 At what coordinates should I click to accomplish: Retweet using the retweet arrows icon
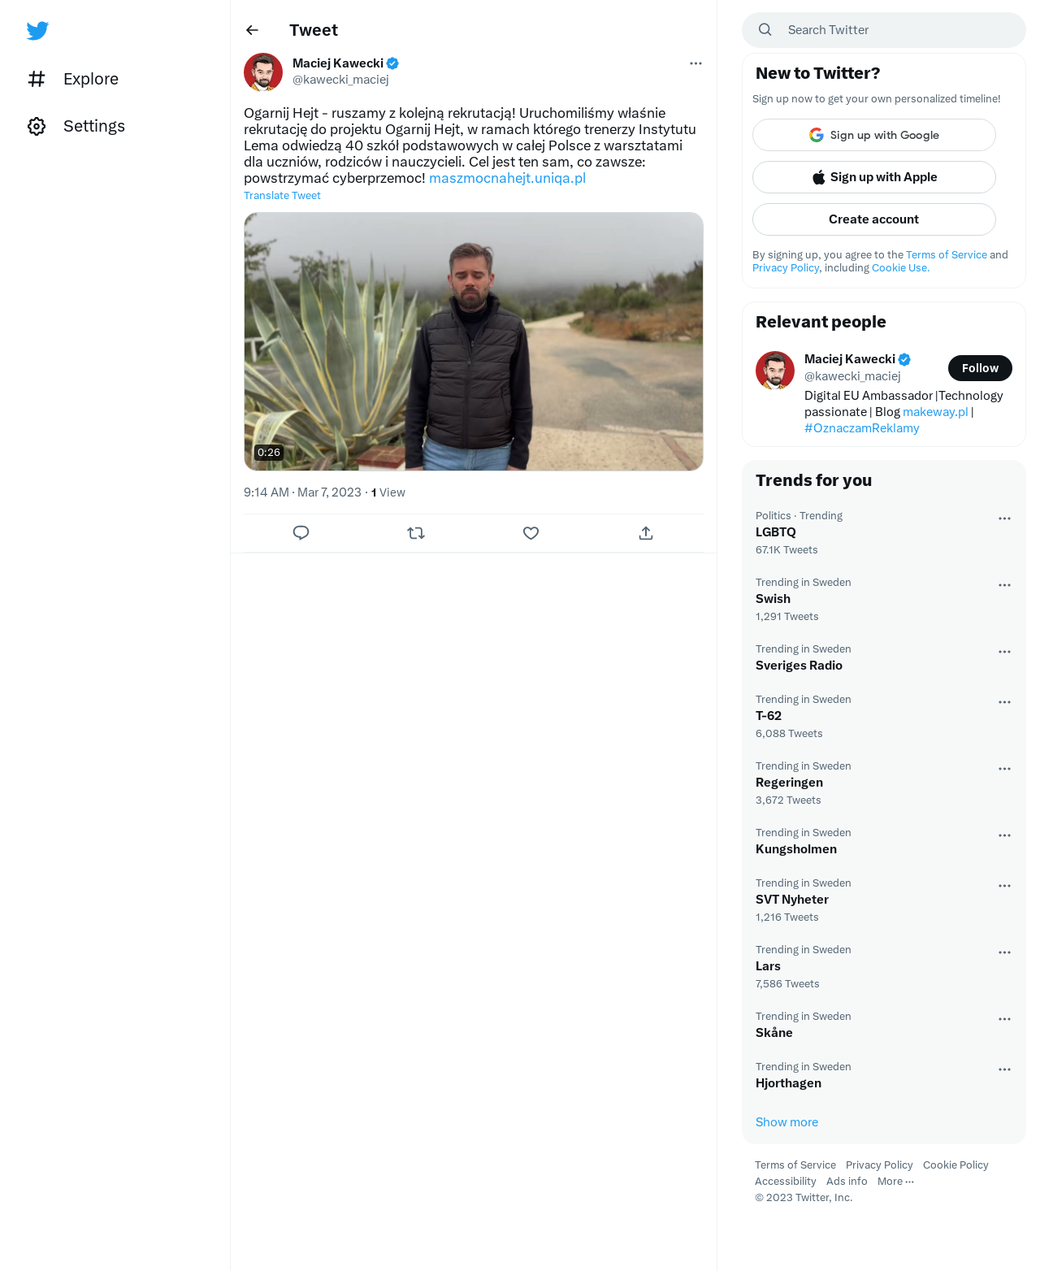click(x=416, y=533)
